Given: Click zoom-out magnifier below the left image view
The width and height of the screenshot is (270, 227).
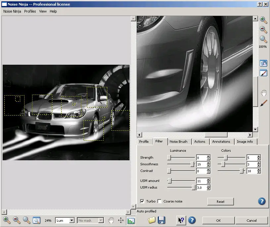Looking at the screenshot, I should pyautogui.click(x=17, y=220).
